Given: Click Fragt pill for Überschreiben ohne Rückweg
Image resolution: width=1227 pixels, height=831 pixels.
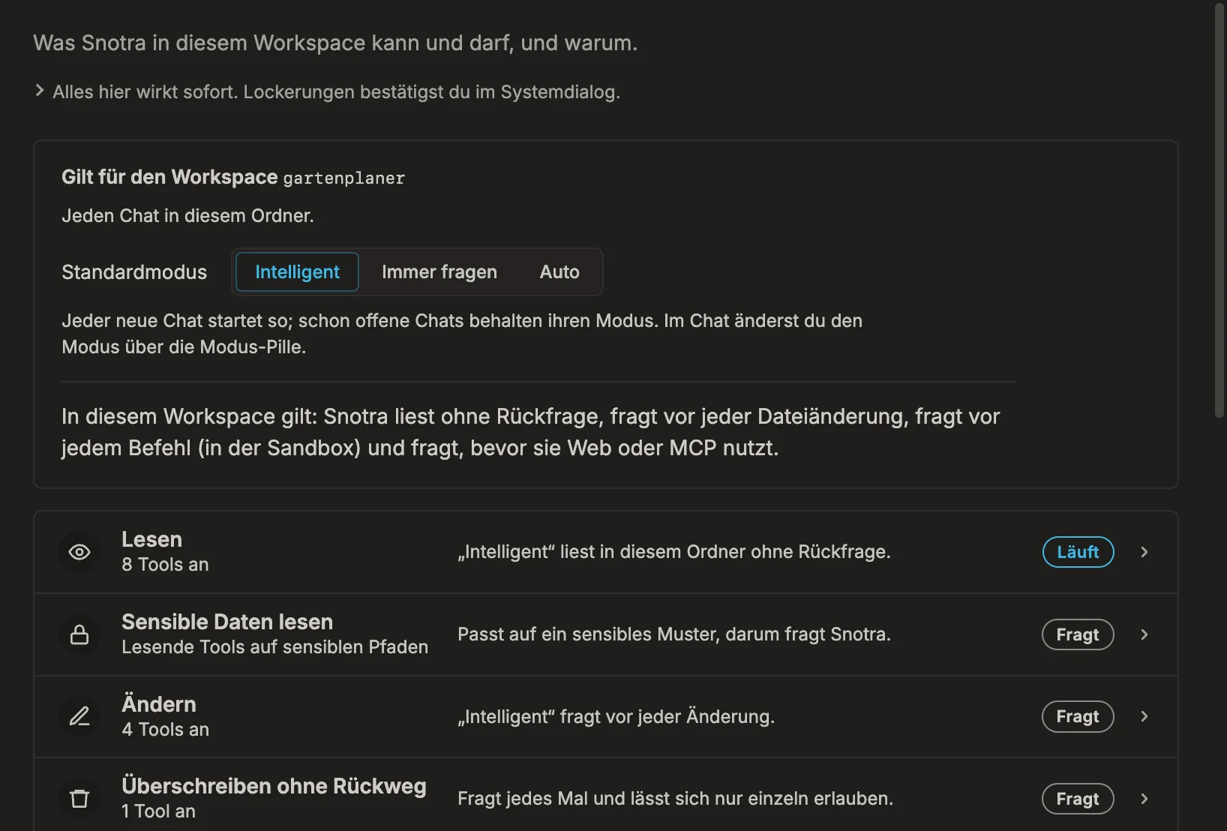Looking at the screenshot, I should (1078, 799).
